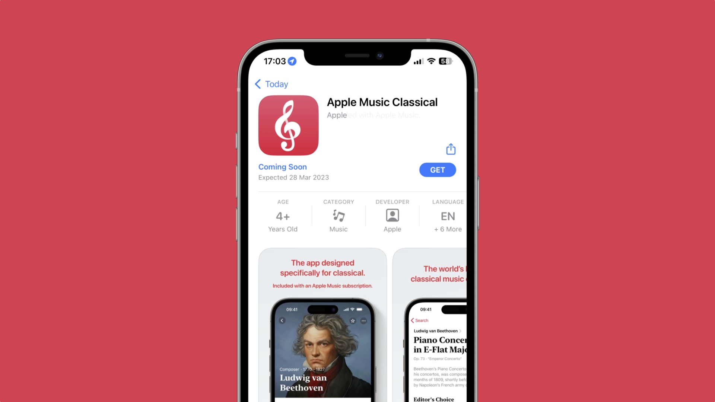This screenshot has width=715, height=402.
Task: Expand the Age rating details
Action: click(x=283, y=216)
